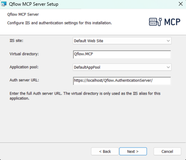This screenshot has width=186, height=160.
Task: Close the setup window
Action: click(181, 4)
